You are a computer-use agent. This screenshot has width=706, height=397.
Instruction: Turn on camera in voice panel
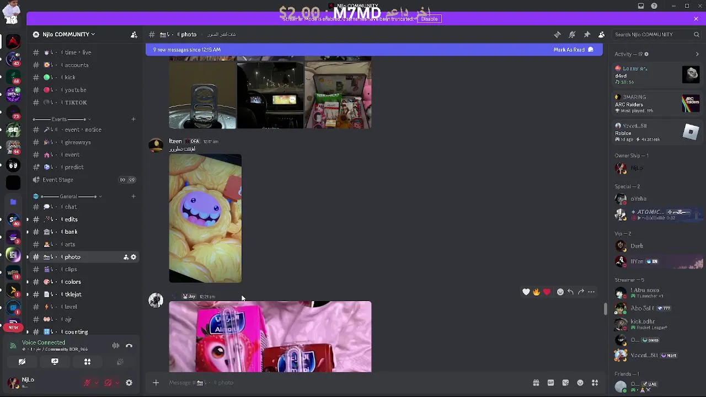(22, 362)
